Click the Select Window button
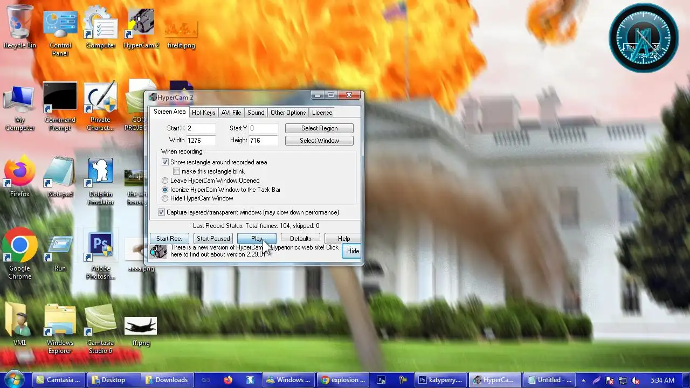The height and width of the screenshot is (388, 690). point(319,141)
